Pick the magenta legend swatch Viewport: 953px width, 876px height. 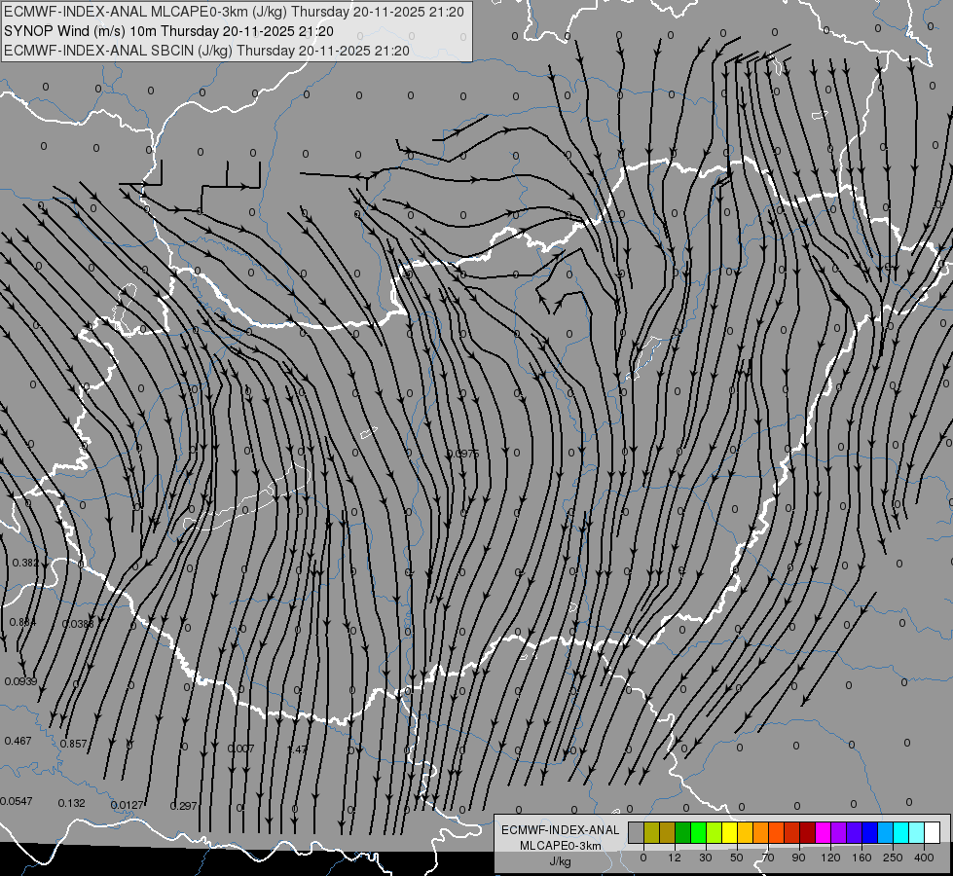click(x=824, y=832)
